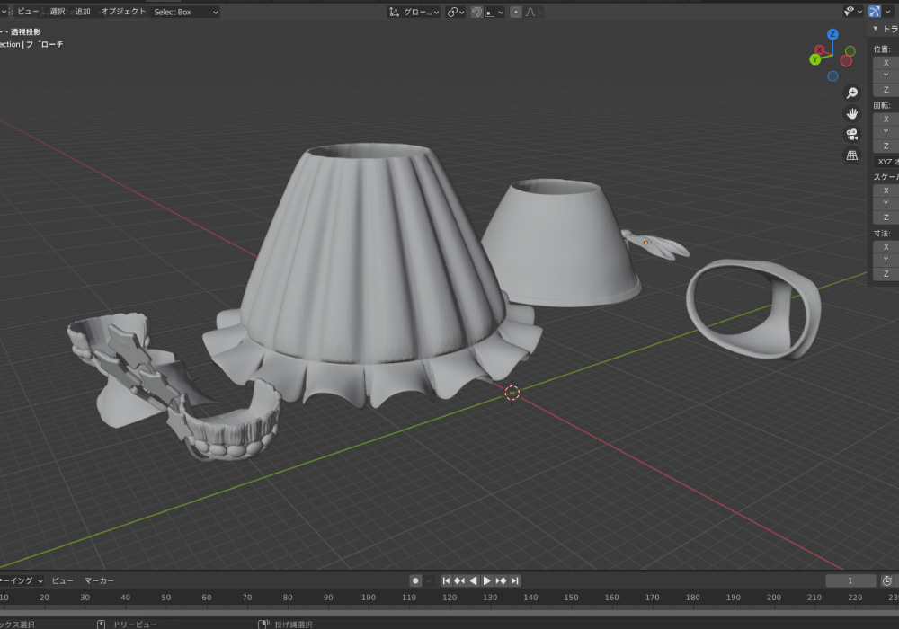Image resolution: width=899 pixels, height=629 pixels.
Task: Click the pan view hand icon
Action: pyautogui.click(x=852, y=113)
